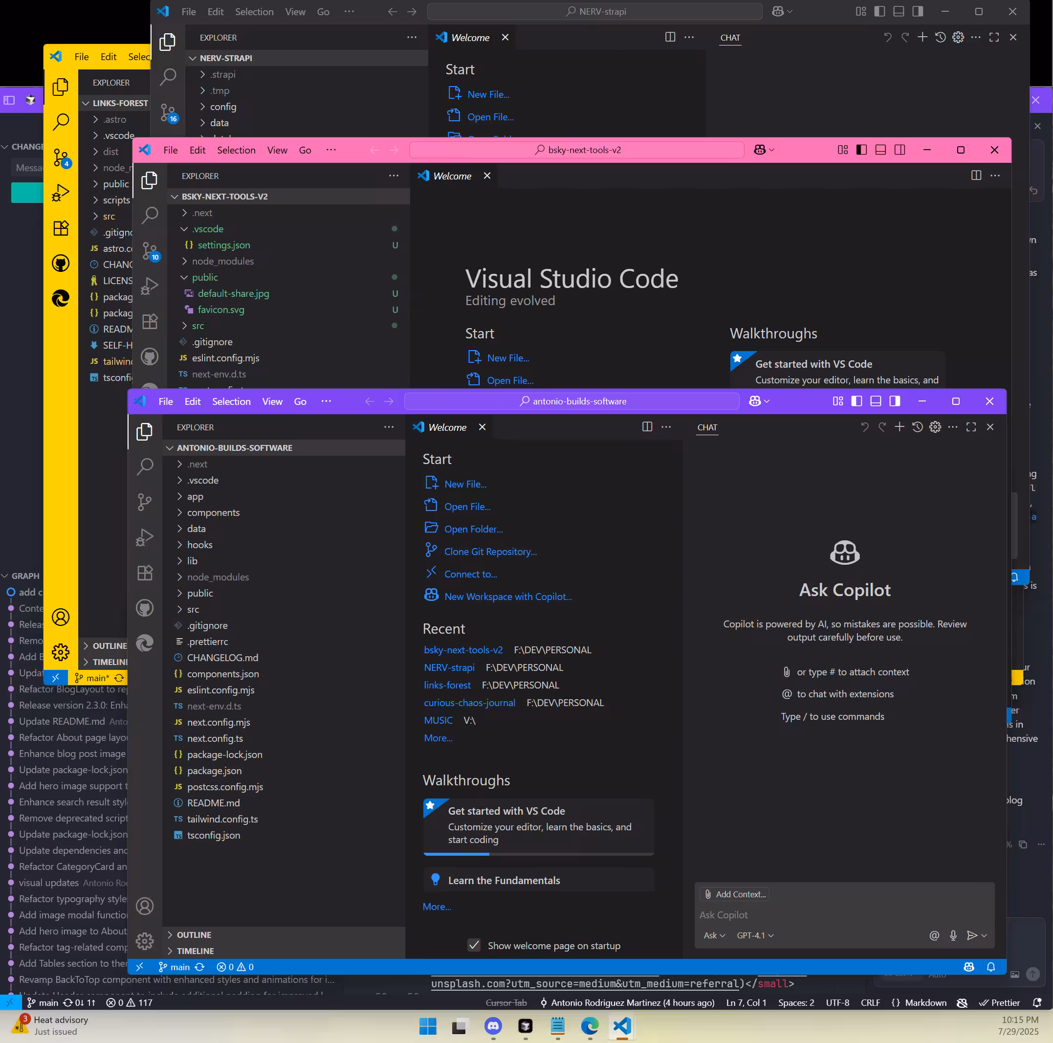Toggle Panel in bsky-next-tools-v2 title bar
Screen dimensions: 1053x1043
(881, 150)
